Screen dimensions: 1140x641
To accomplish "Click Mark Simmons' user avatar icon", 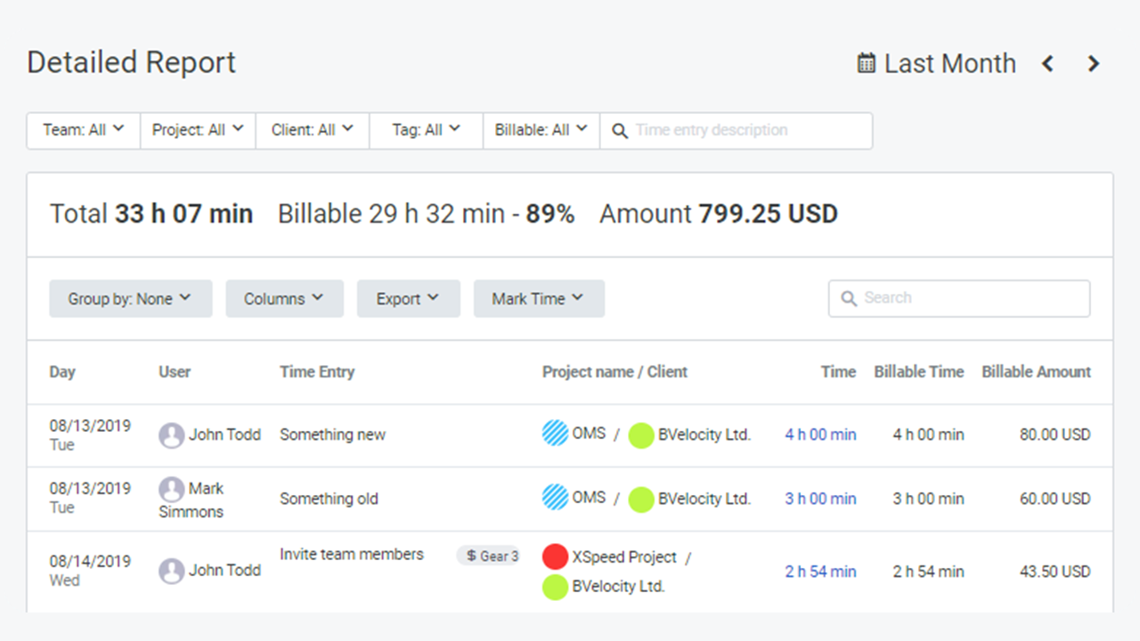I will (172, 489).
